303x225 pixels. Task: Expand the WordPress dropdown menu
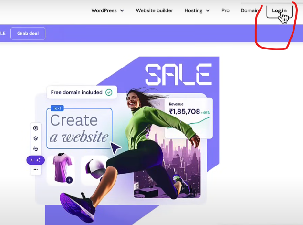point(107,10)
